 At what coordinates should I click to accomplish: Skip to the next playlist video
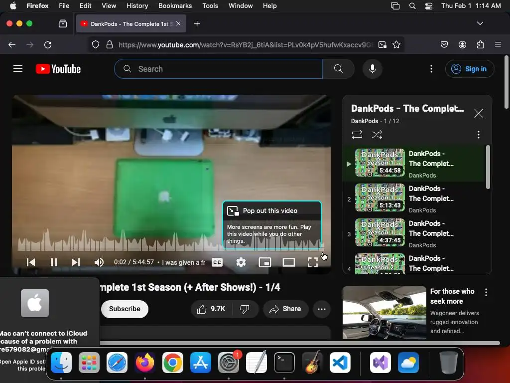(76, 262)
